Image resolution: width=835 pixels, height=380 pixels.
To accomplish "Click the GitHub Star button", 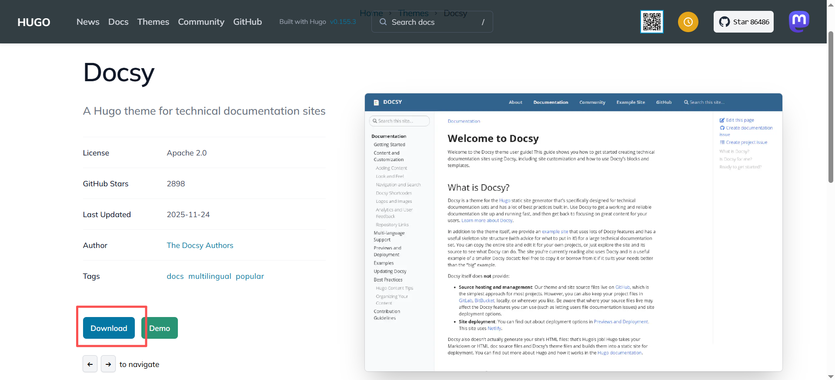I will point(744,22).
